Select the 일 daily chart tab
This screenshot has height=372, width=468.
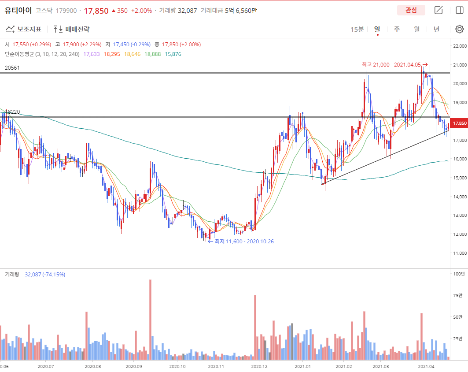tap(377, 29)
